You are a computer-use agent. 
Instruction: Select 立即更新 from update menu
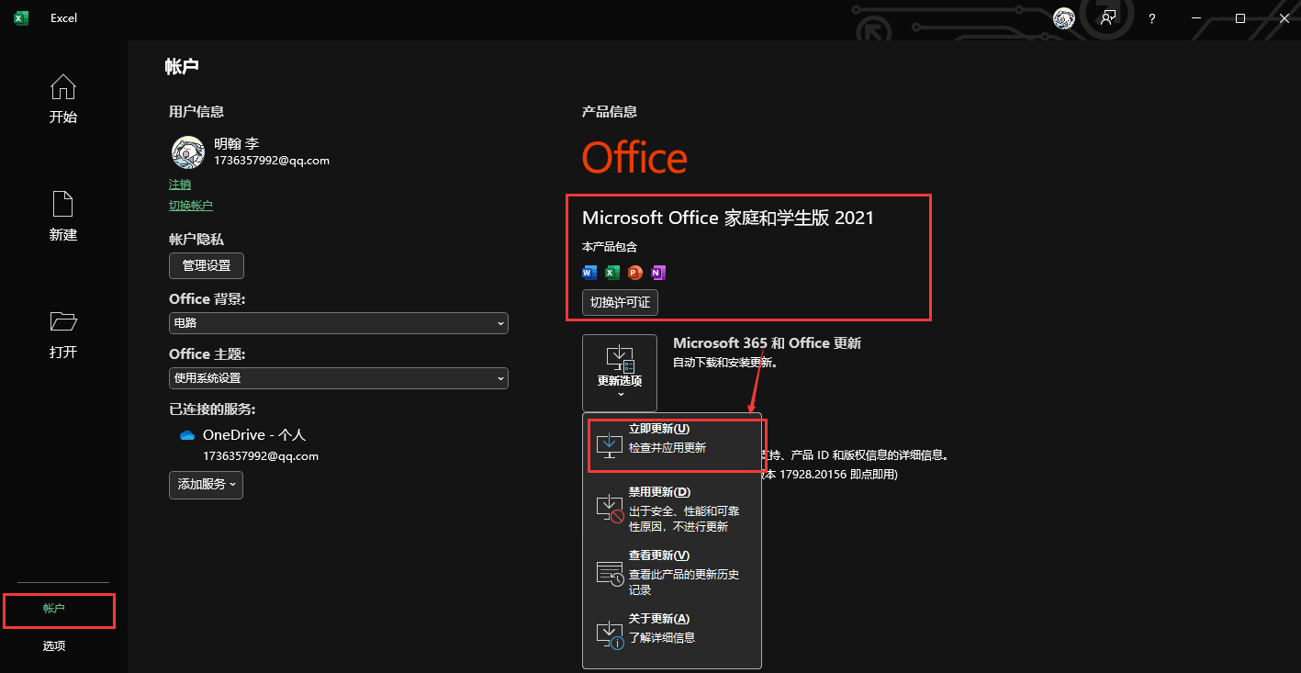tap(672, 438)
